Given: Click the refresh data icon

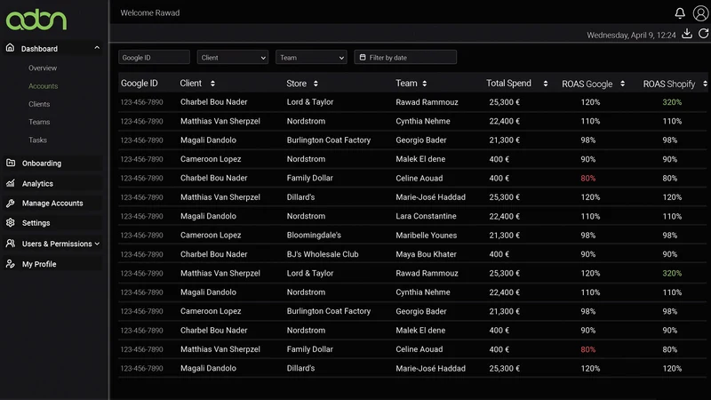Looking at the screenshot, I should (x=703, y=34).
